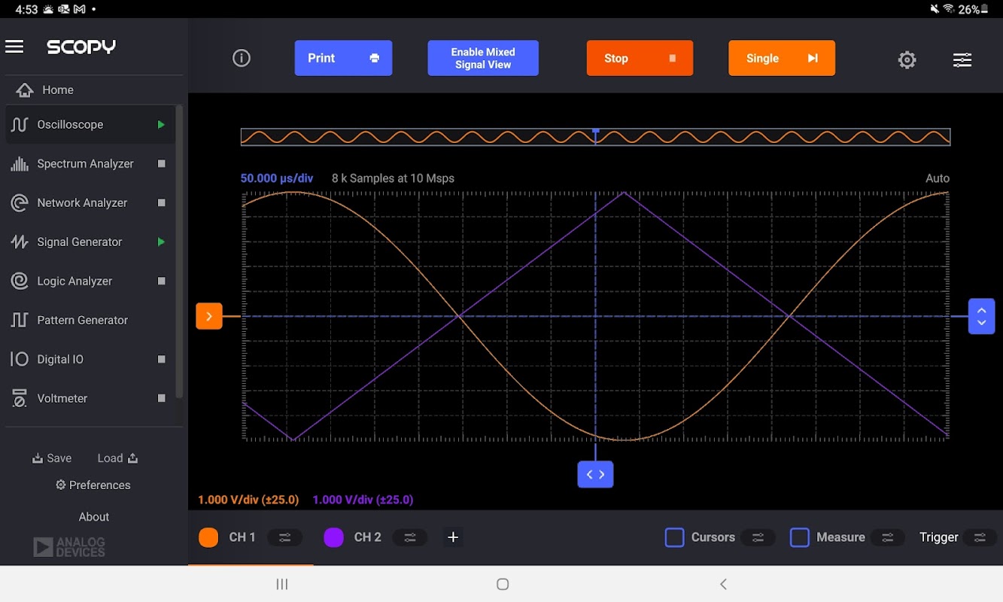Open the Network Analyzer instrument

(90, 203)
